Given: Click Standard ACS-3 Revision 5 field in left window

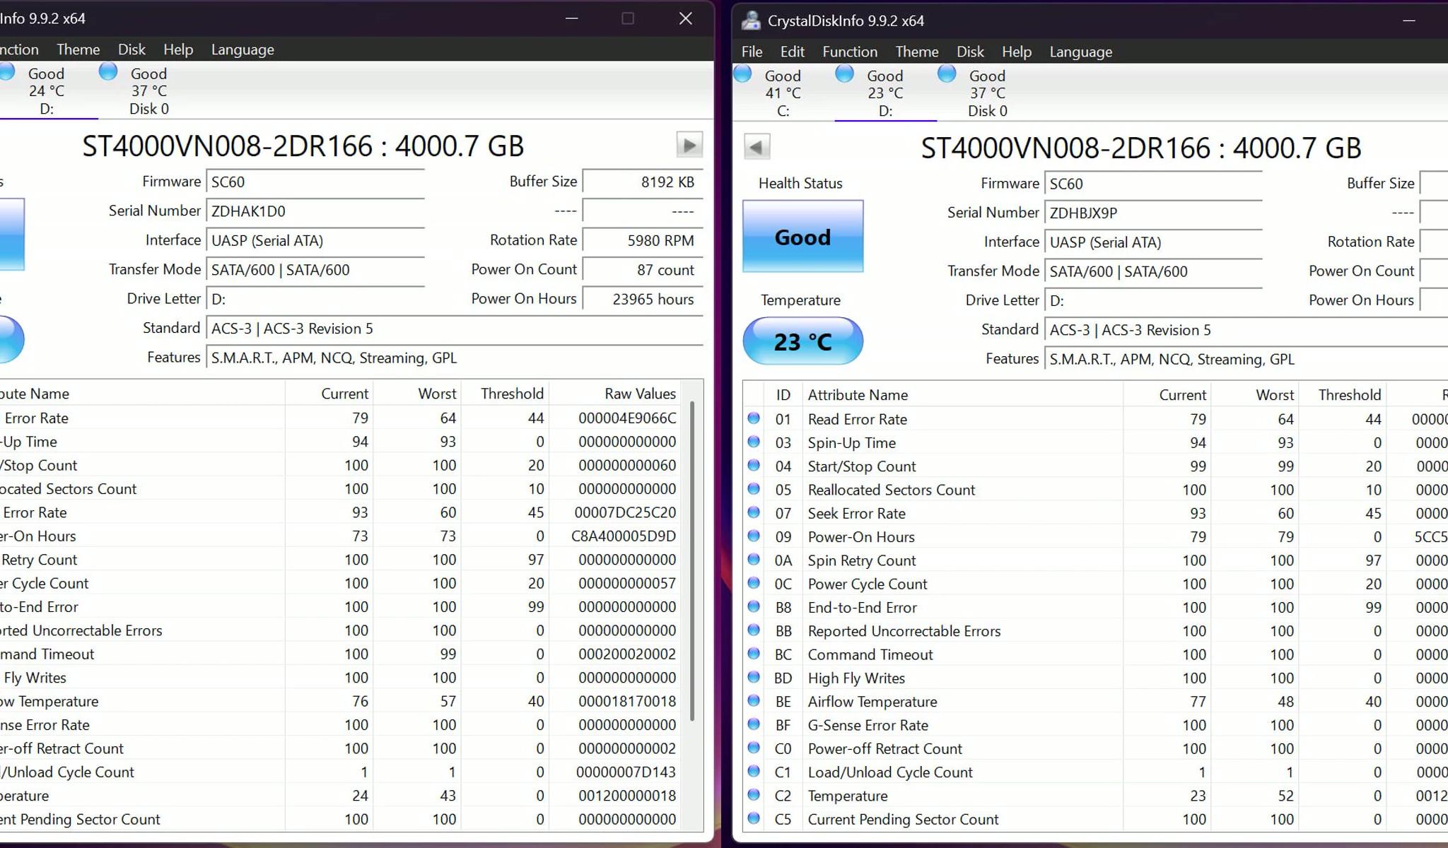Looking at the screenshot, I should (455, 329).
